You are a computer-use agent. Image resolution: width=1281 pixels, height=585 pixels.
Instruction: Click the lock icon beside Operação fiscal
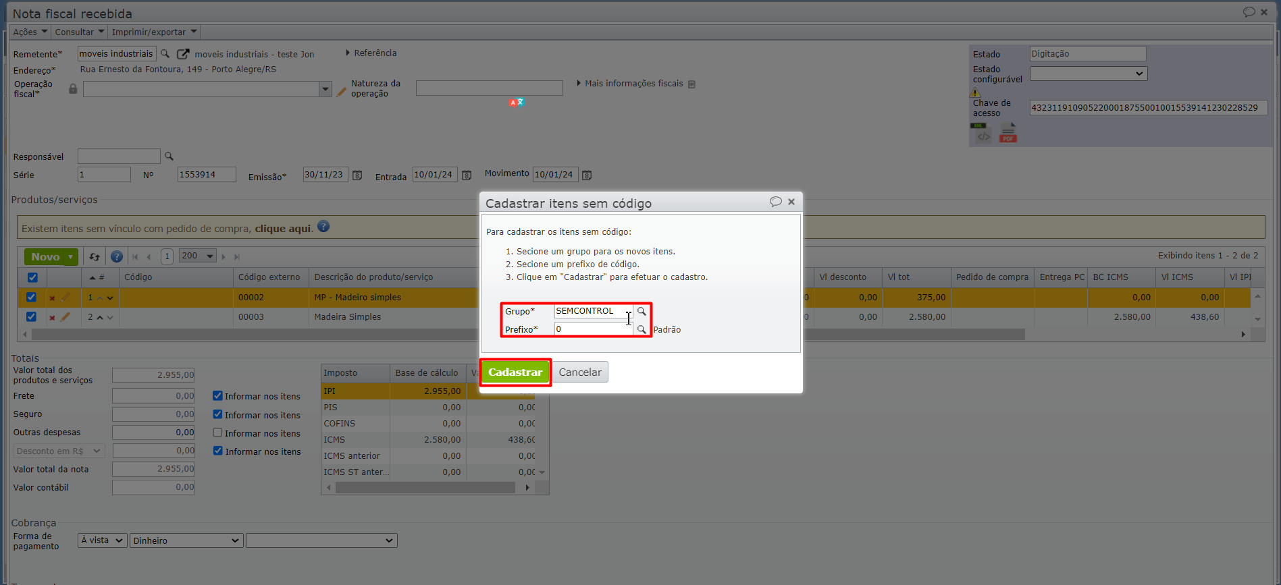[x=73, y=88]
